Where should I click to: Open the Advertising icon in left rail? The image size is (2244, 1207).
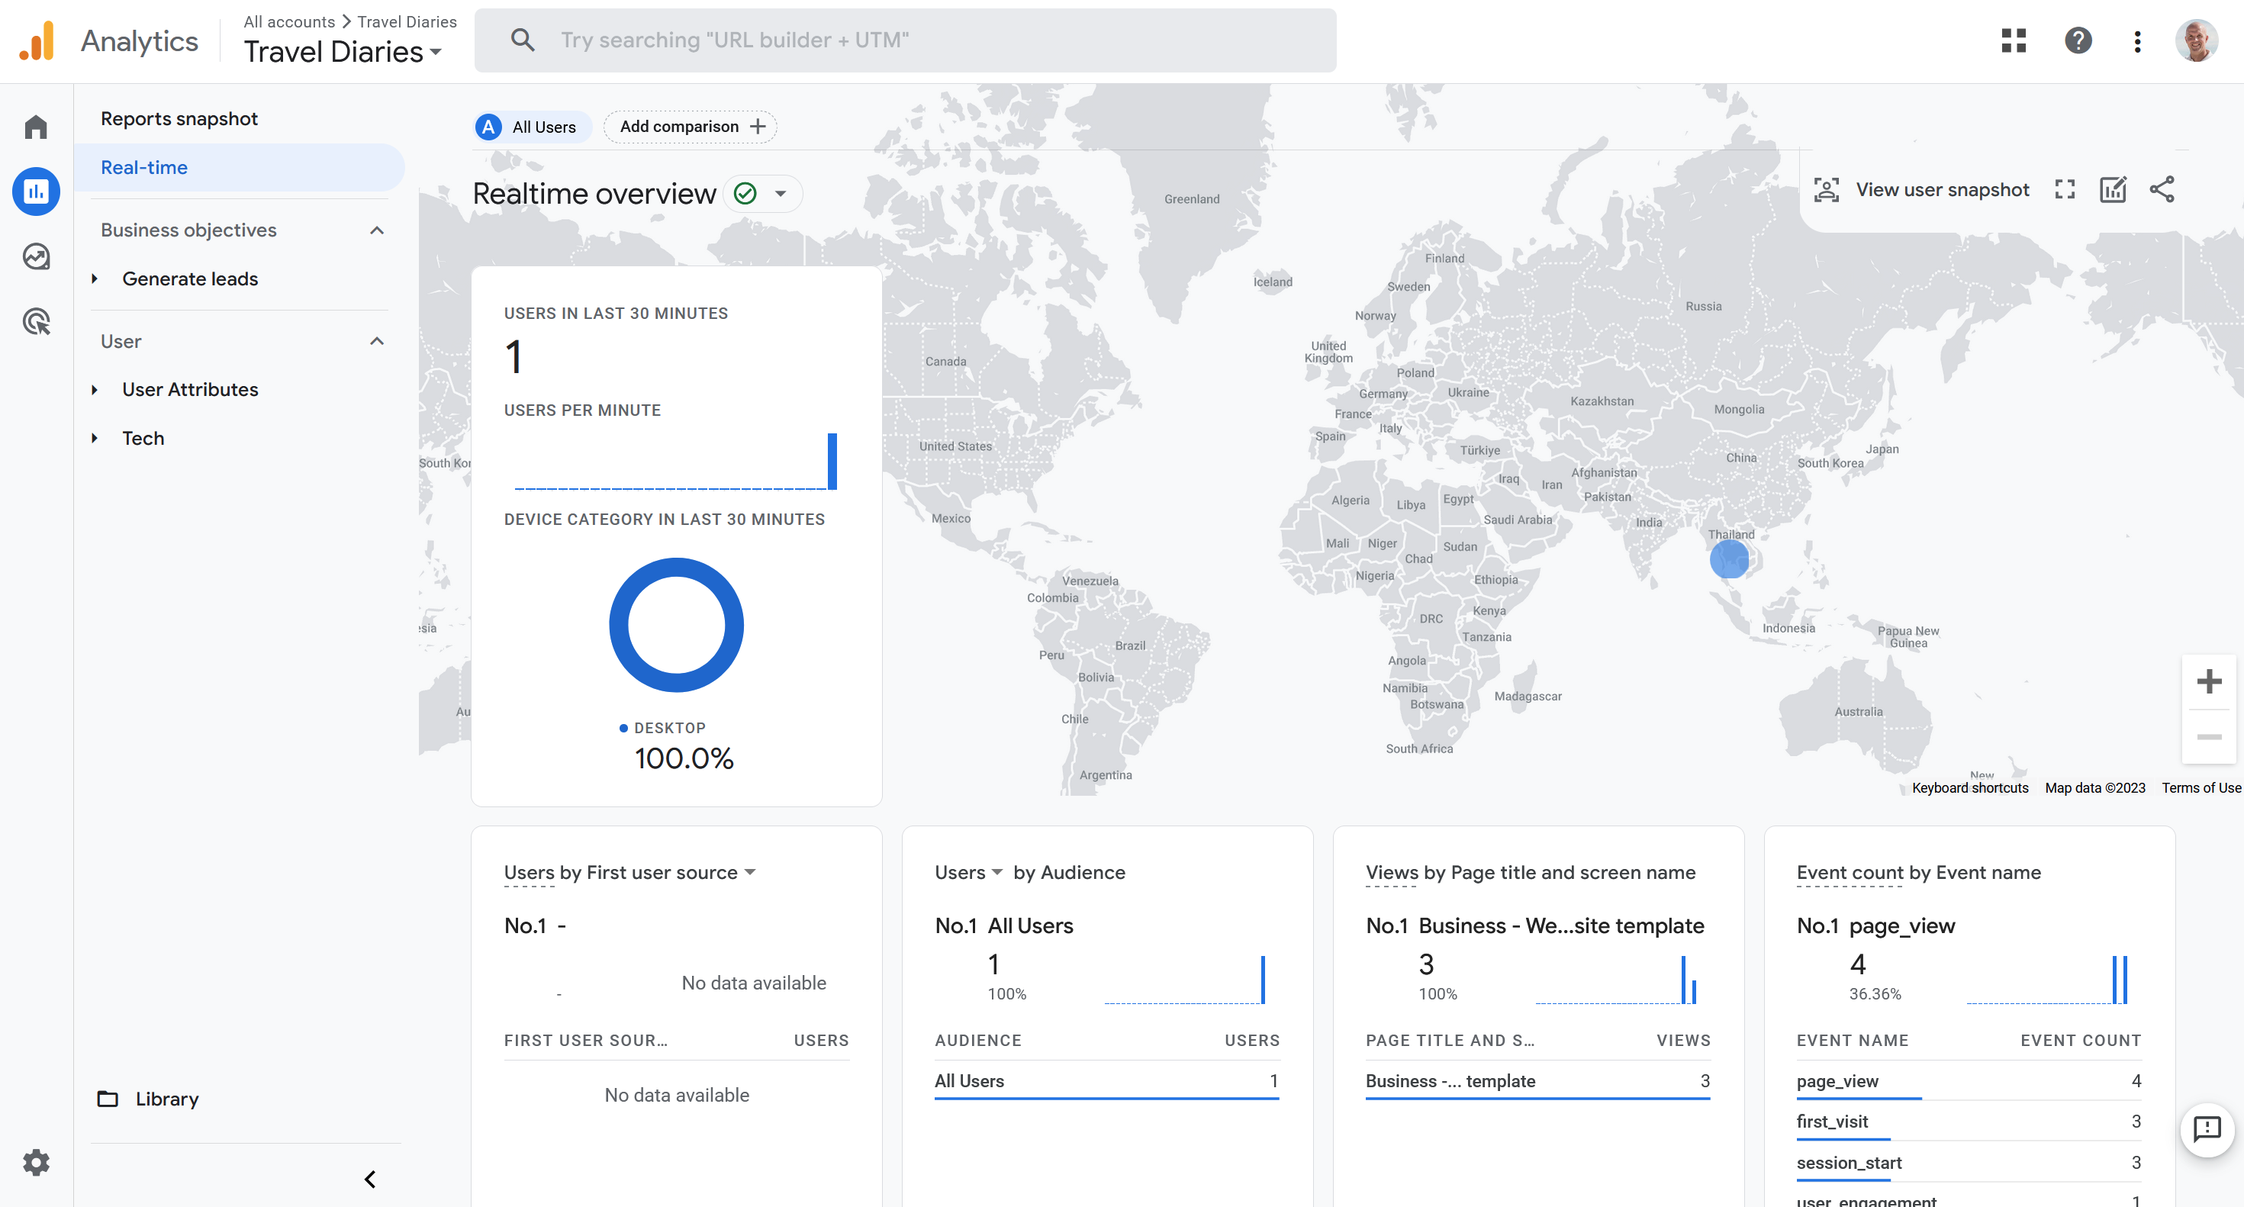coord(36,321)
